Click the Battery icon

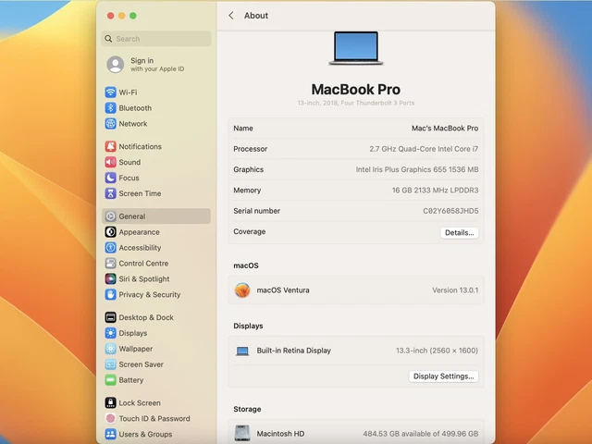[x=110, y=380]
